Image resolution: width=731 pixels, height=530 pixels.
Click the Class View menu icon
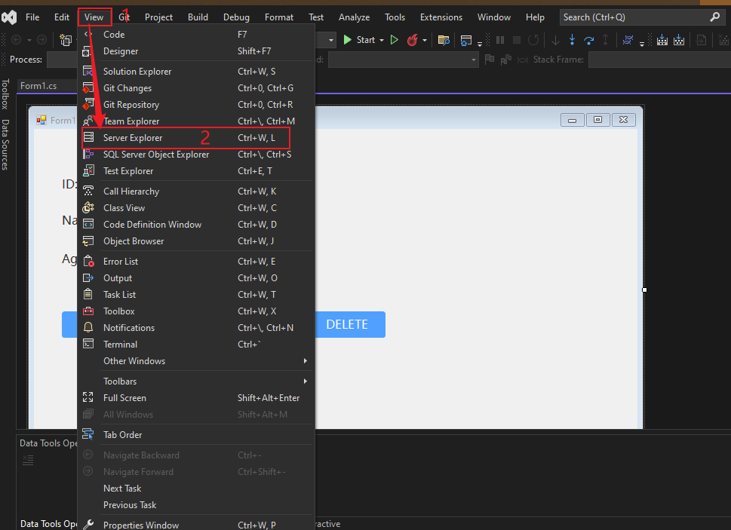88,208
